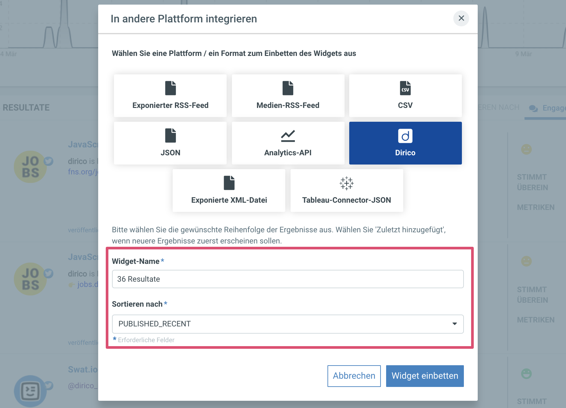
Task: Click the Dirico logo icon
Action: click(x=405, y=136)
